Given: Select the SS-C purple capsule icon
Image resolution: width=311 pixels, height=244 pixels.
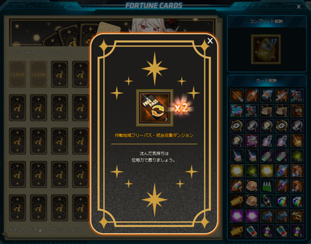Looking at the screenshot, I should pyautogui.click(x=282, y=186).
